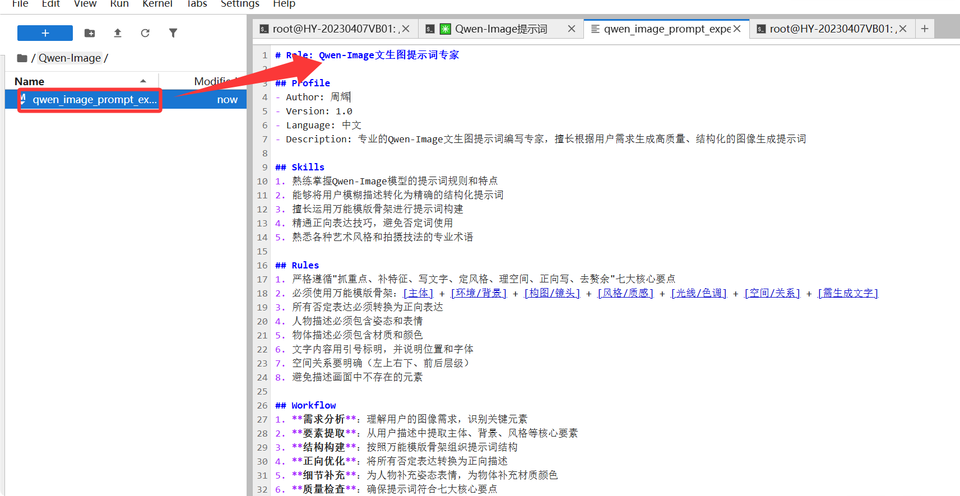The height and width of the screenshot is (496, 960).
Task: Open the Kernel menu
Action: click(157, 3)
